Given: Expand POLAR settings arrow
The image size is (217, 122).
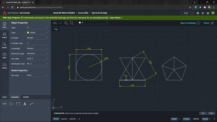Looking at the screenshot, I should click(210, 119).
